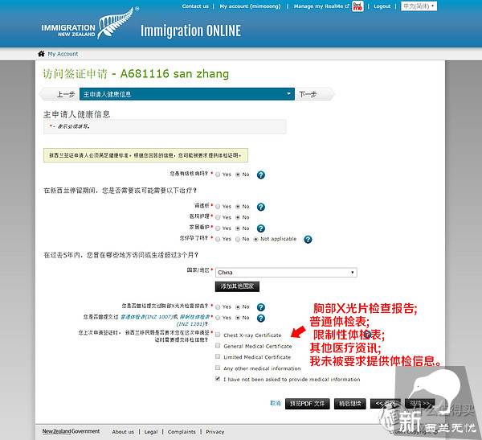Click the Immigration New Zealand fern logo
Viewport: 482px width, 440px height.
[x=90, y=23]
